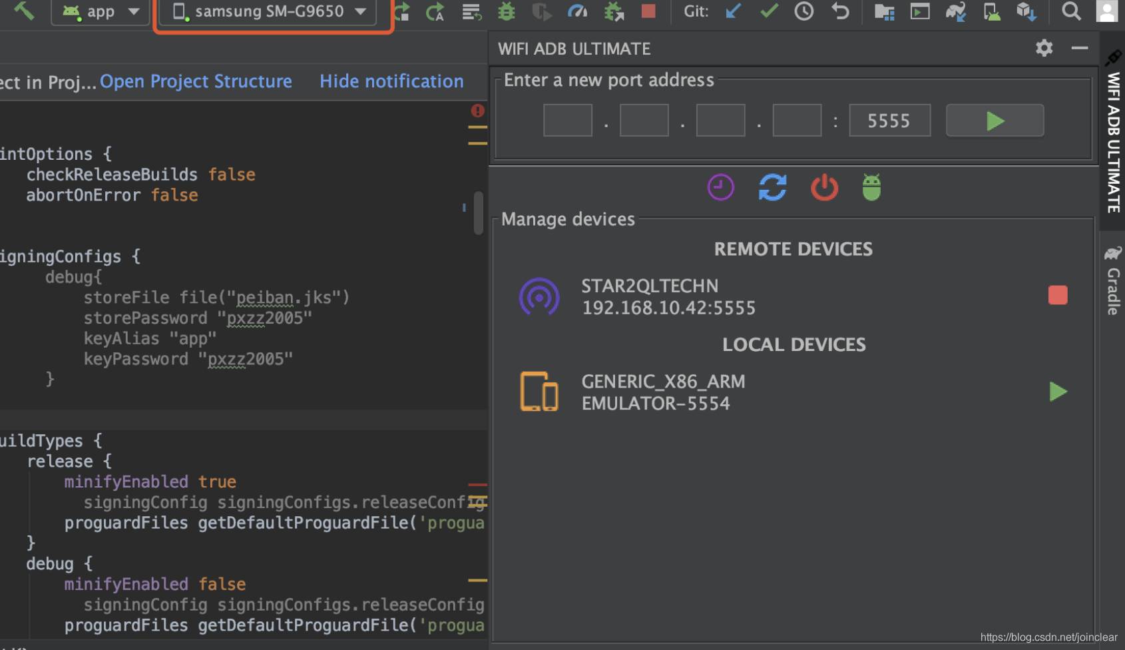
Task: Click the LOCAL DEVICES heading
Action: pos(794,344)
